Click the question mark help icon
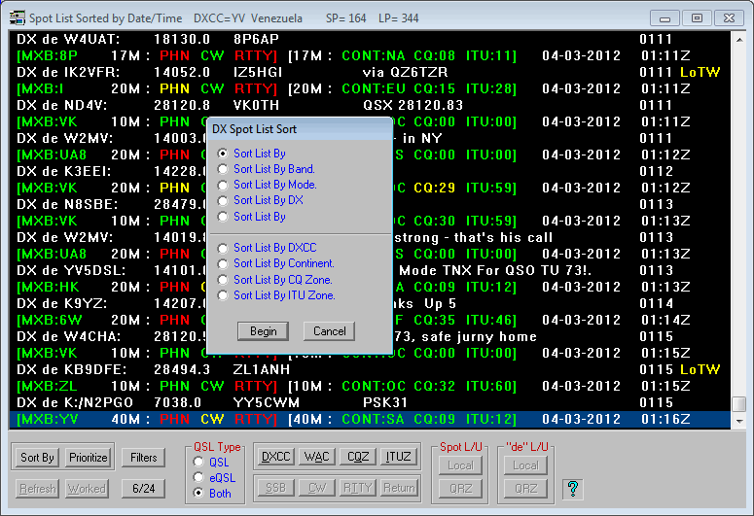 pyautogui.click(x=574, y=488)
